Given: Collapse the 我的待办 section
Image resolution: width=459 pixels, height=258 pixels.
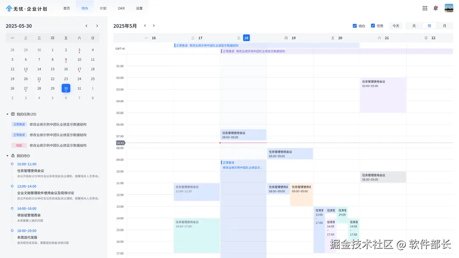Looking at the screenshot, I should tap(7, 156).
